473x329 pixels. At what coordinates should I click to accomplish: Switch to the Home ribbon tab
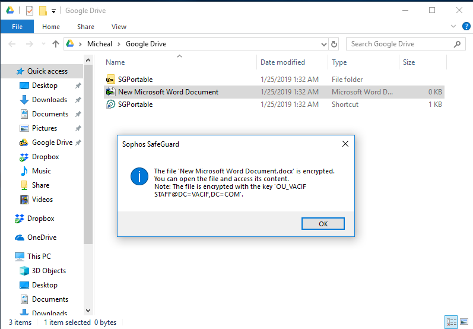click(51, 27)
